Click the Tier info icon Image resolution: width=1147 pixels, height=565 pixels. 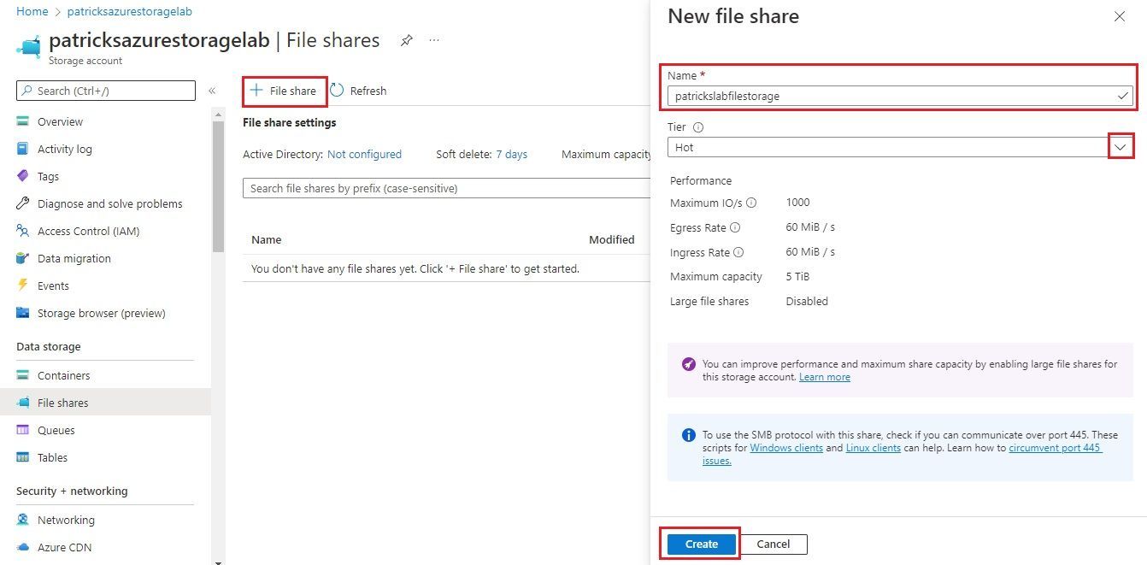click(698, 127)
